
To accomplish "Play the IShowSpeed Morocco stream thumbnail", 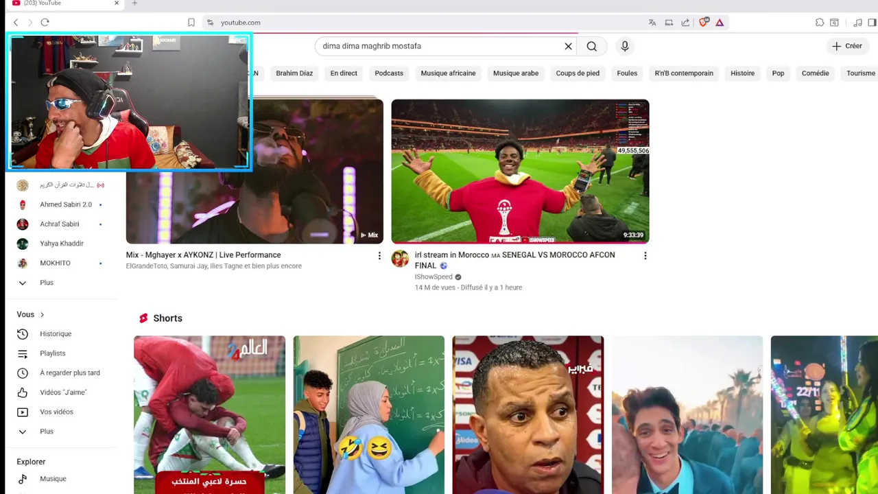I will pos(520,172).
